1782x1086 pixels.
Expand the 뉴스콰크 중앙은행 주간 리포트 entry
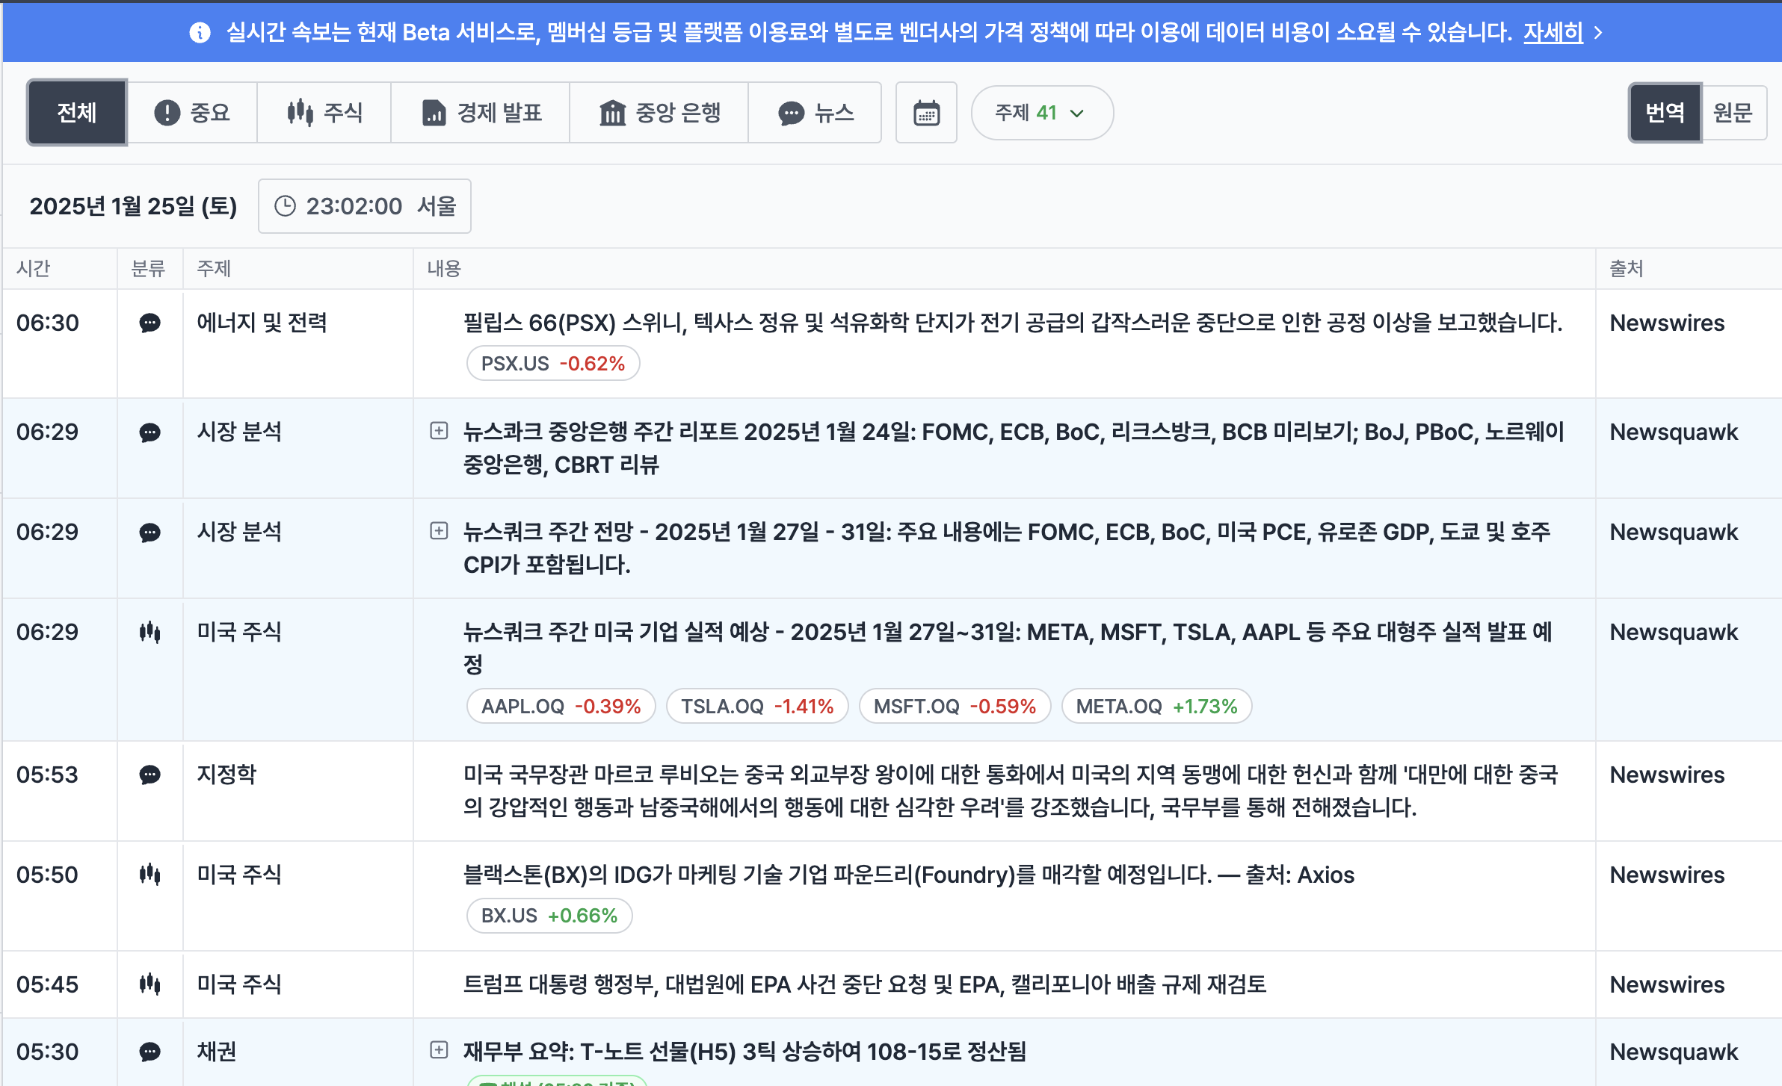pyautogui.click(x=439, y=431)
